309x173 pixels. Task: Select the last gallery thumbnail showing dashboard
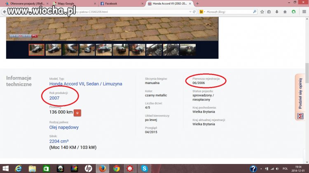click(187, 50)
